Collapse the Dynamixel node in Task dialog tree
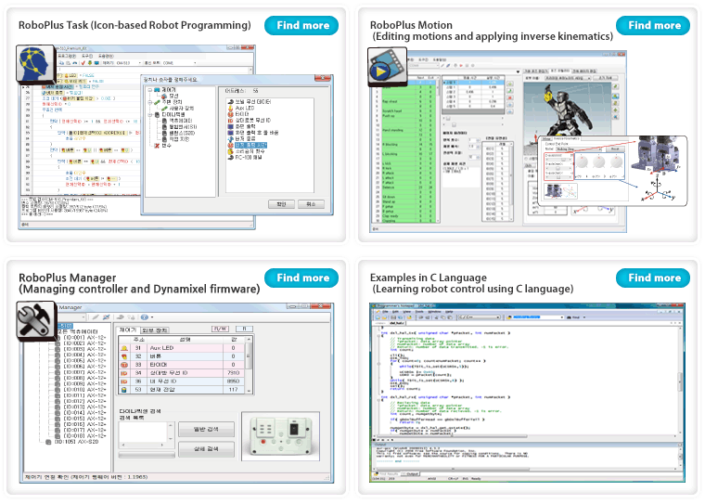This screenshot has height=504, width=705. click(149, 115)
